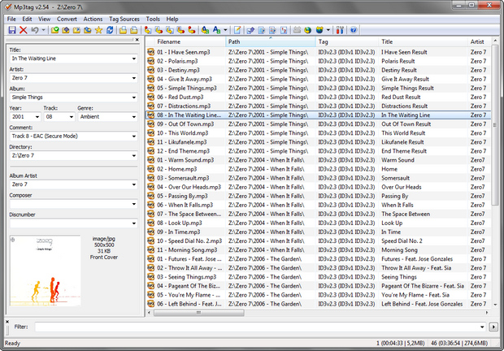Click the greyed freedb icon left of the globe
The height and width of the screenshot is (351, 504).
pyautogui.click(x=297, y=30)
